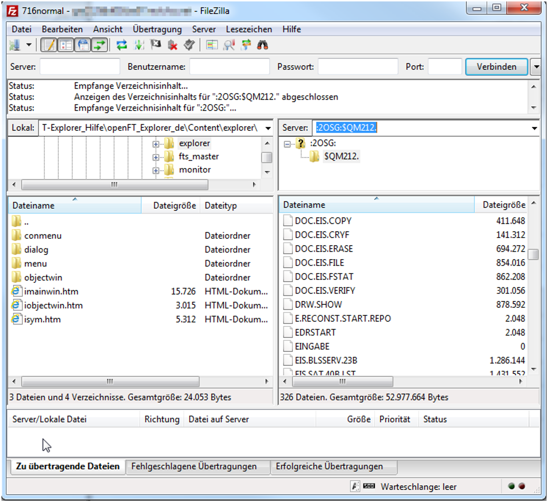Click the synchronized browsing icon
548x502 pixels.
point(246,45)
